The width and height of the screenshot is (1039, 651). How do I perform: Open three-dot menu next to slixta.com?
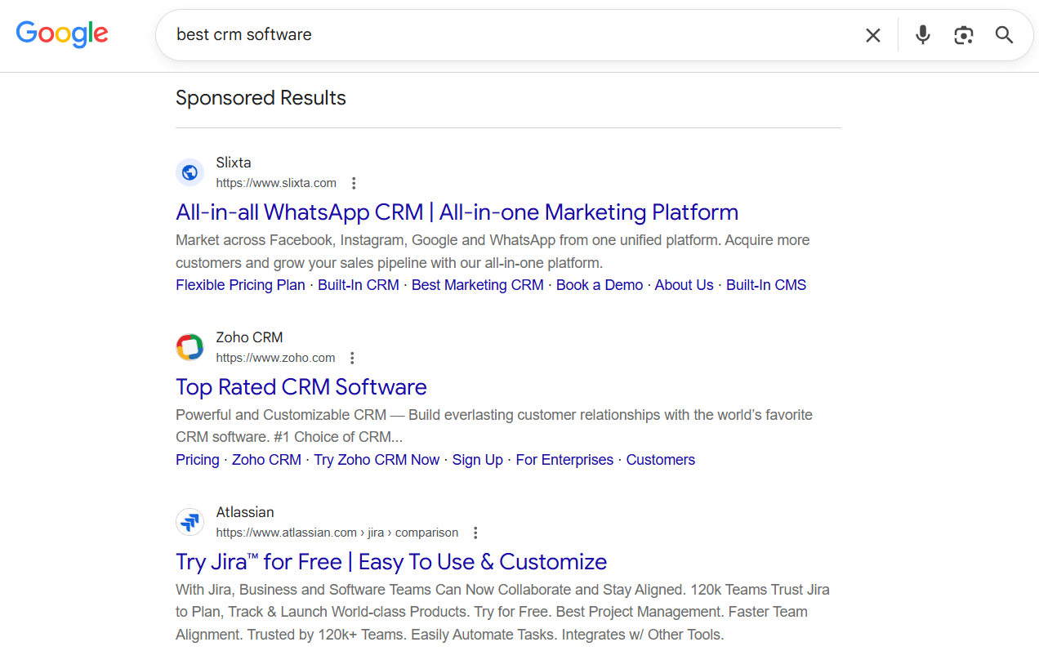(354, 183)
